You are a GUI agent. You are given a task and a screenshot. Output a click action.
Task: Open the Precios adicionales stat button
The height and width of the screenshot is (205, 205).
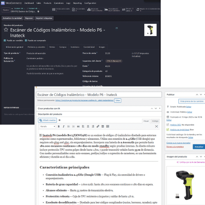[x=61, y=9]
